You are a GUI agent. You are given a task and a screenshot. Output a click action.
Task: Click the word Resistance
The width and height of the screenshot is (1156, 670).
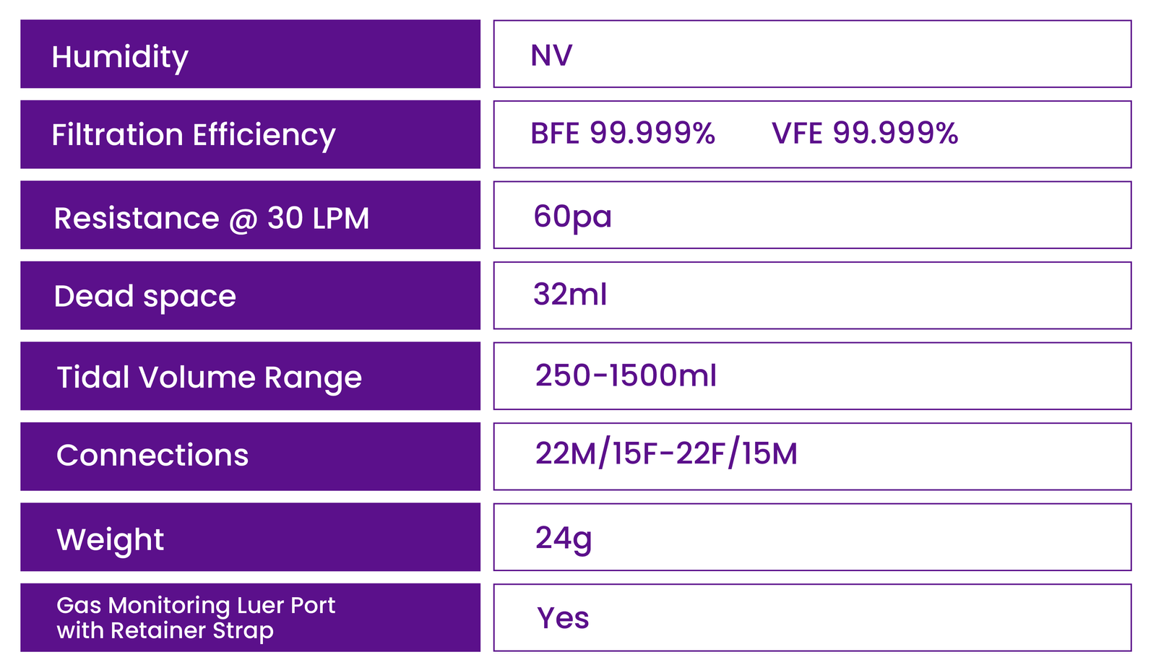click(137, 218)
